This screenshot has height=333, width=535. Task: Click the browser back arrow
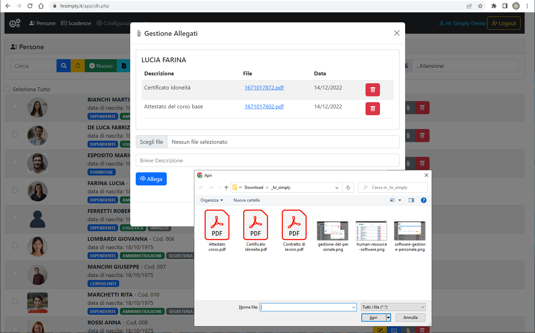8,6
